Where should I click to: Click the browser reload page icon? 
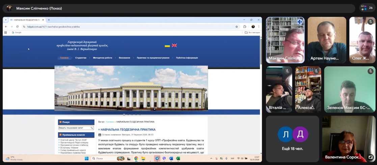point(17,27)
